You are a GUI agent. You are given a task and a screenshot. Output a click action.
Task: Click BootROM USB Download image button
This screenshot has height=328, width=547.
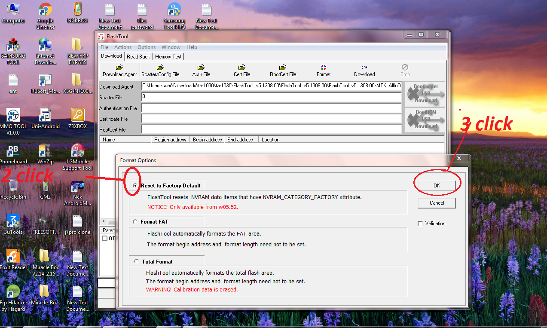click(425, 120)
